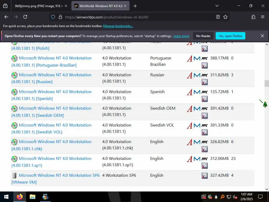Click the PPC icon in chk row
The image size is (269, 202).
tap(204, 142)
